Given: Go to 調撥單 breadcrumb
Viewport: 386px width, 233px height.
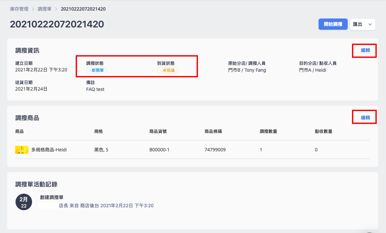Looking at the screenshot, I should (x=45, y=9).
